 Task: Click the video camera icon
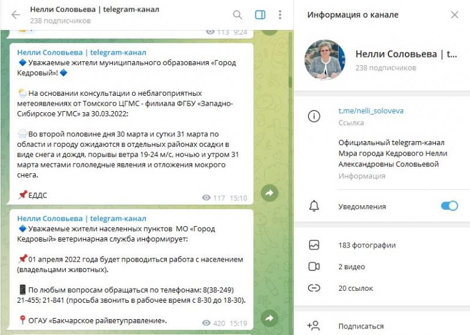(x=314, y=266)
